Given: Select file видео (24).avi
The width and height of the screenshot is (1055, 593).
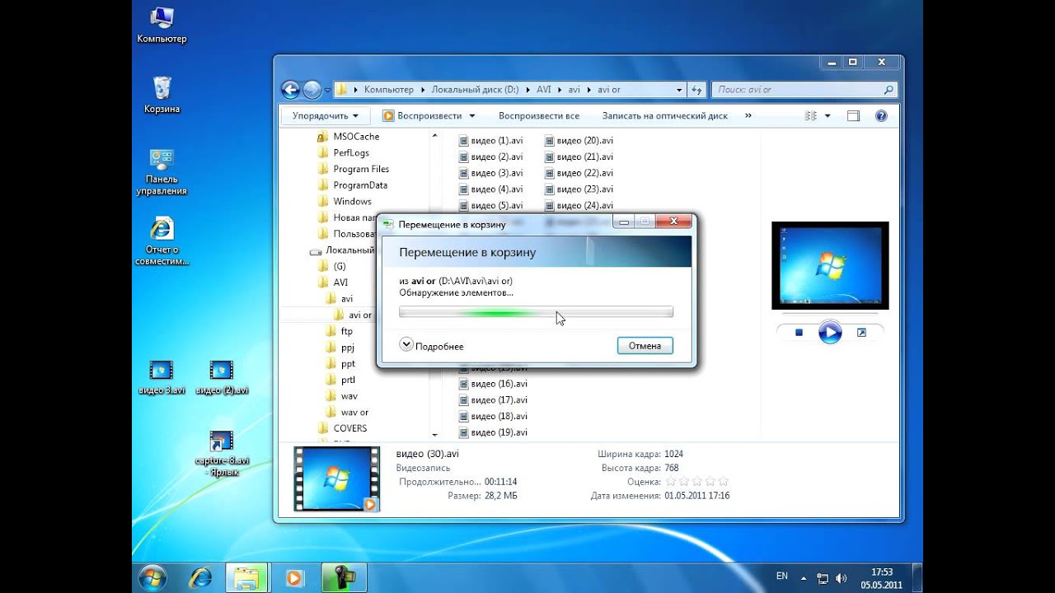Looking at the screenshot, I should coord(579,205).
